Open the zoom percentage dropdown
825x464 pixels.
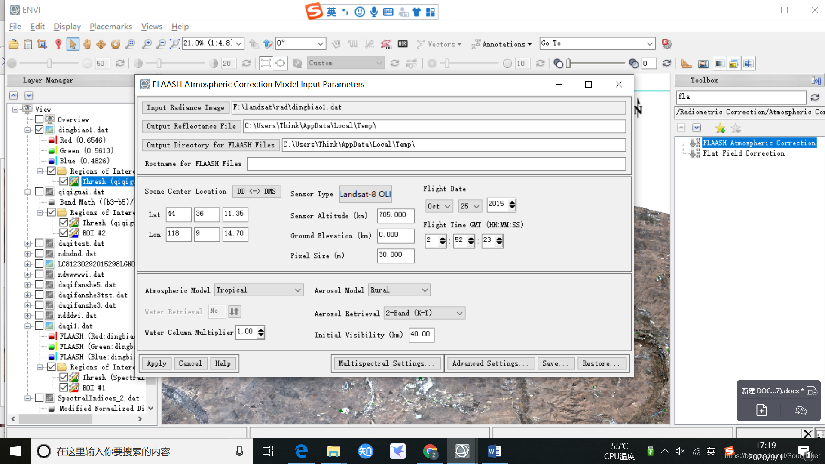[x=239, y=43]
